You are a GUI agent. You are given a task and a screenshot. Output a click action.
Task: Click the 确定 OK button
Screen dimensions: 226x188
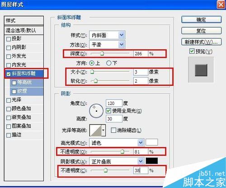click(201, 19)
